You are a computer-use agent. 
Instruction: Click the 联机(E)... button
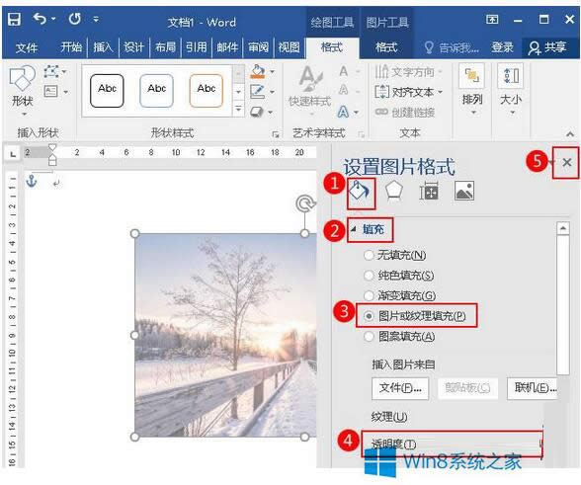coord(532,388)
